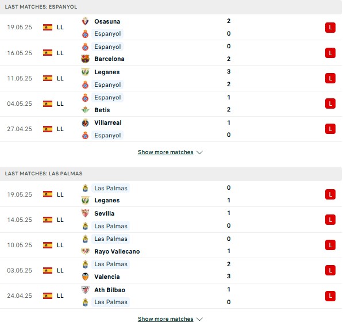Expand Espanyol's Show more matches chevron
Screen dimensions: 343x326
pos(199,152)
